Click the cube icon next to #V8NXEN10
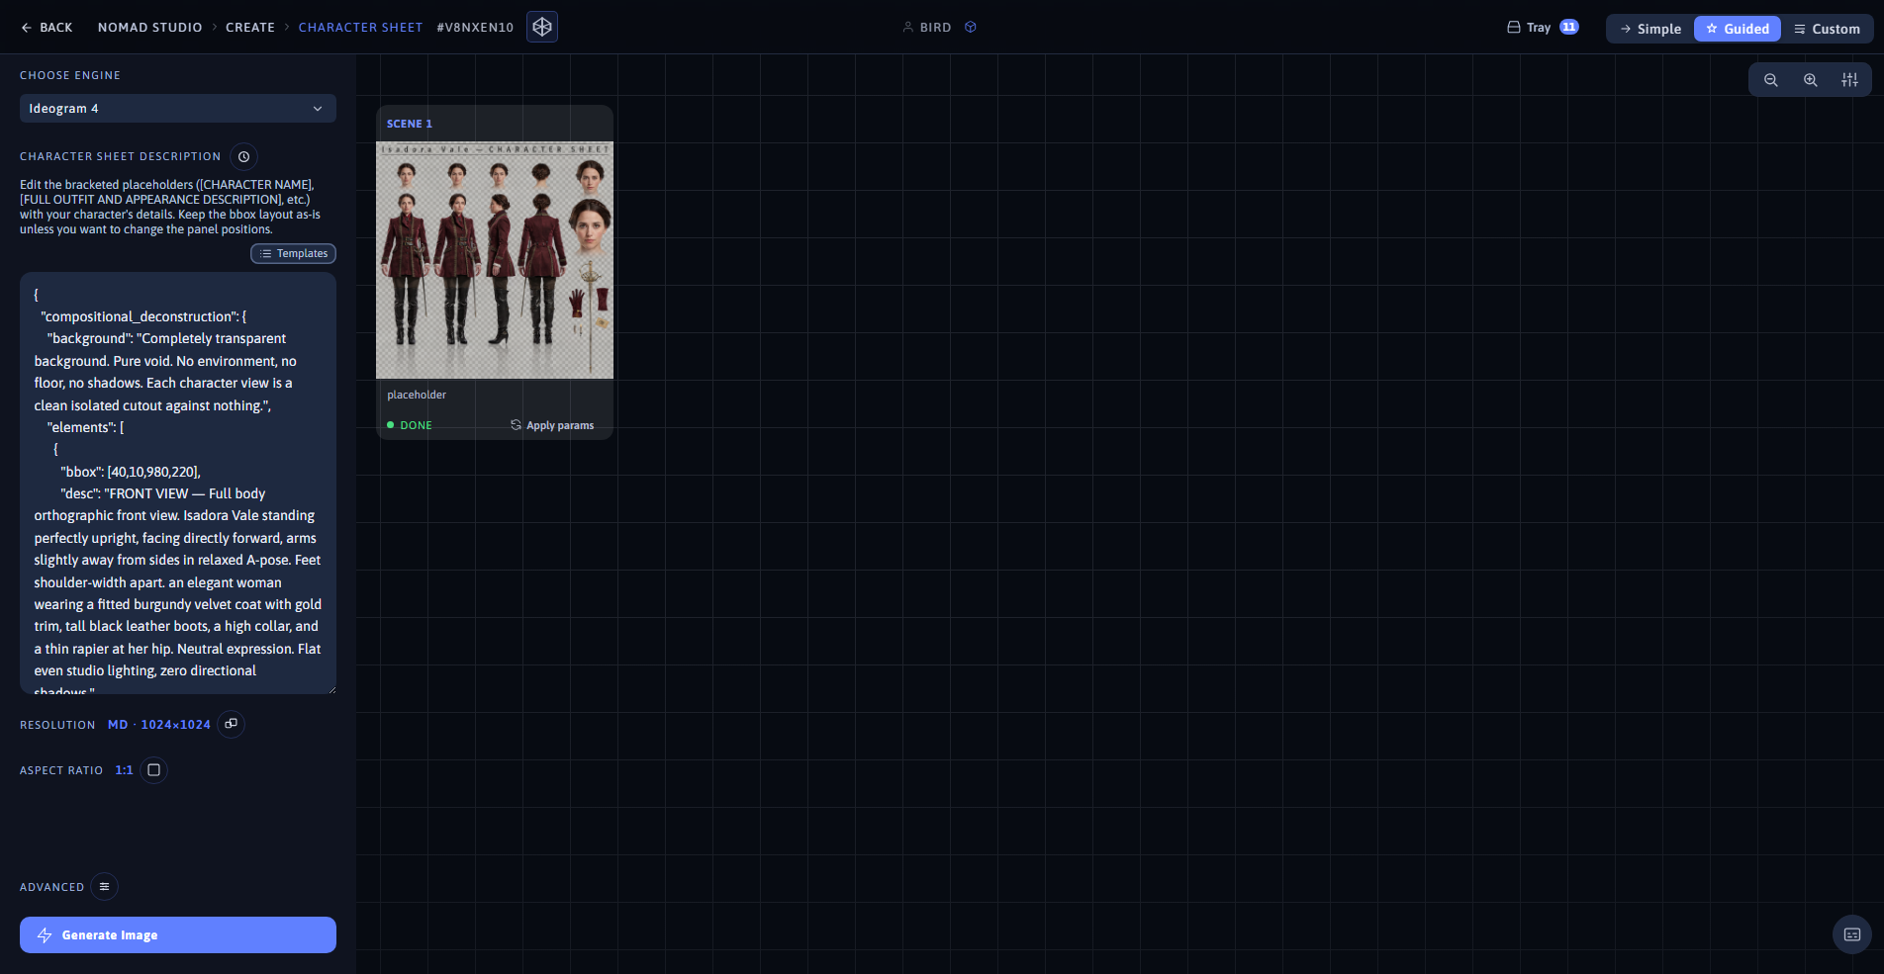The image size is (1884, 974). click(x=542, y=27)
